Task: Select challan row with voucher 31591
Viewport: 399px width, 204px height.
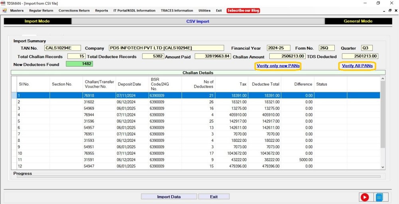Action: click(x=89, y=159)
